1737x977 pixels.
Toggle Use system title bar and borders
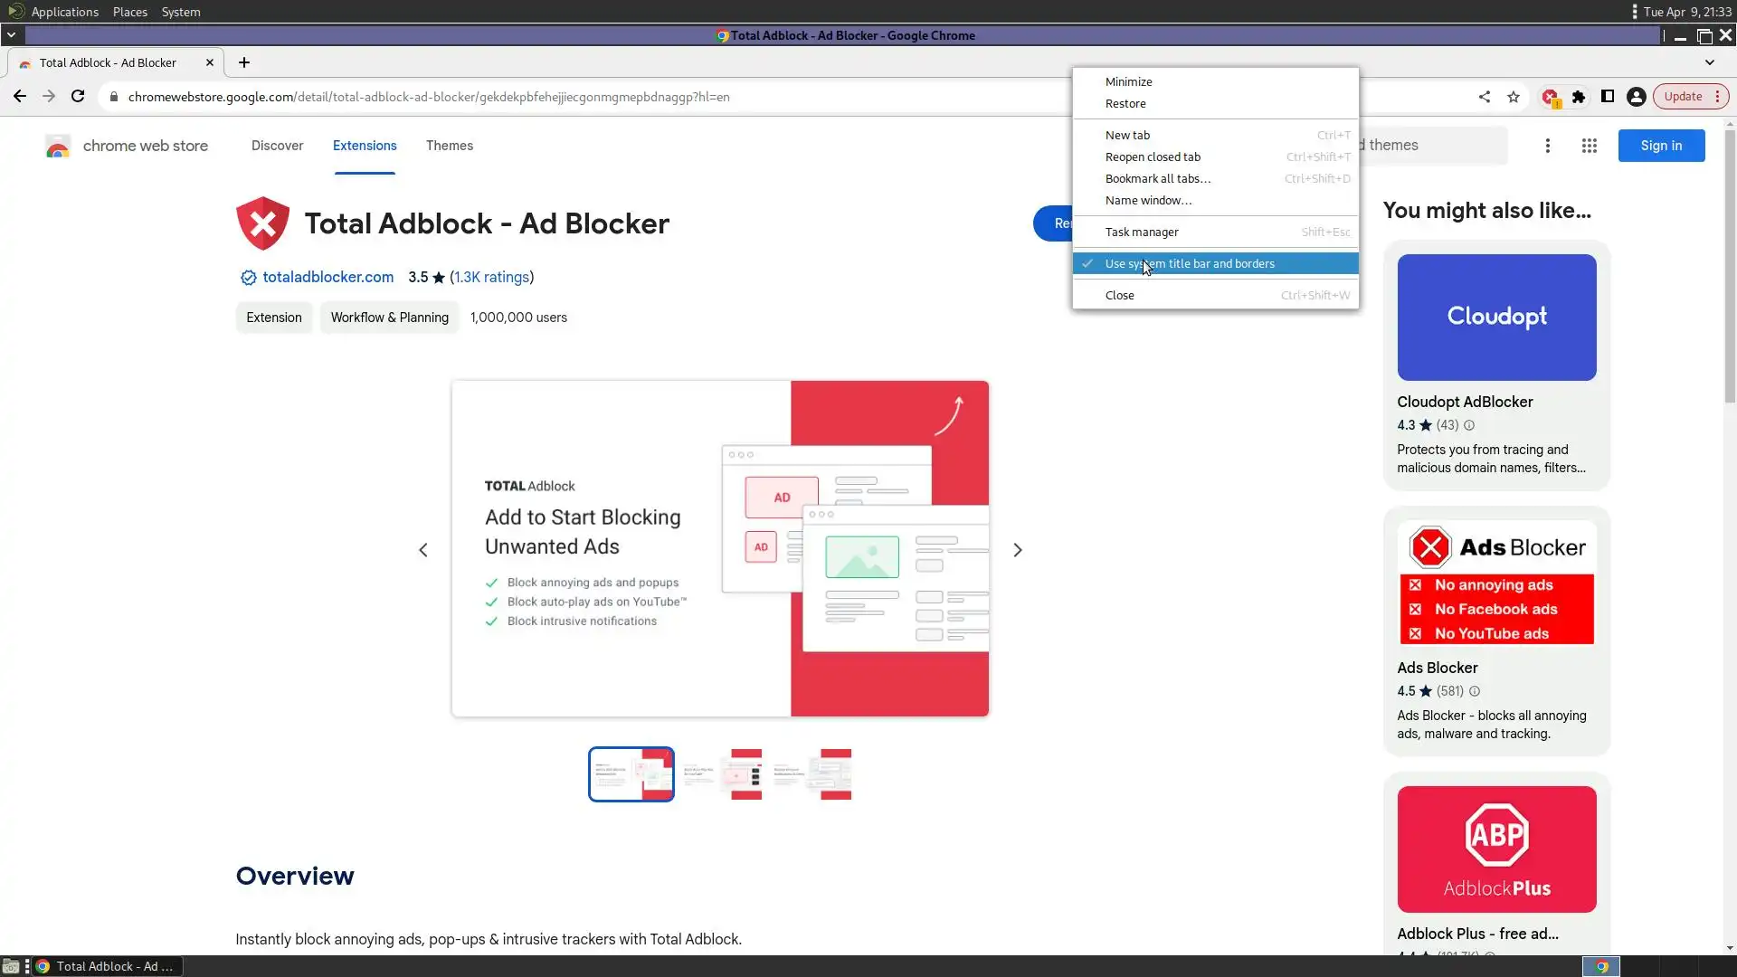pyautogui.click(x=1189, y=263)
